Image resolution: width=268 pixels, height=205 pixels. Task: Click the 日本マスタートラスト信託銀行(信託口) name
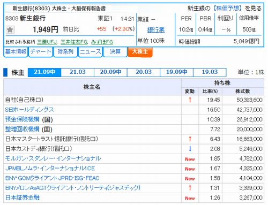pyautogui.click(x=51, y=139)
